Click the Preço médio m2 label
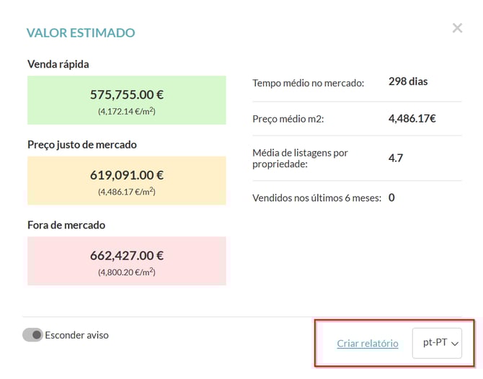Screen dimensions: 483x379 click(288, 119)
